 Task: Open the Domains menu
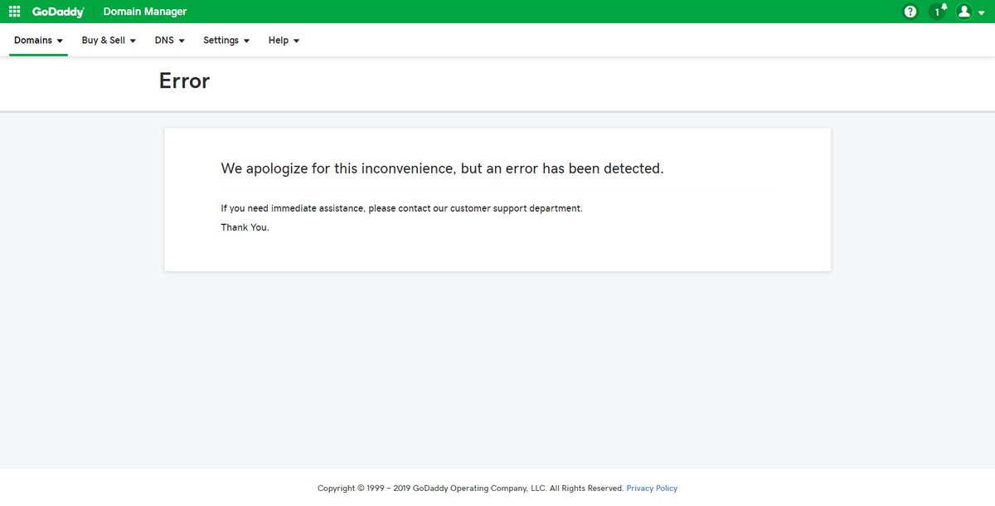38,40
